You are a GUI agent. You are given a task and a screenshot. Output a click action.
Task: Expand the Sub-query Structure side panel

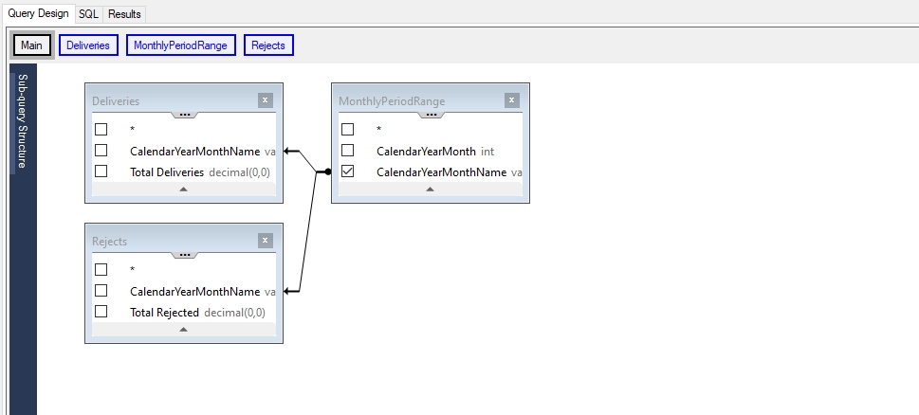(24, 118)
